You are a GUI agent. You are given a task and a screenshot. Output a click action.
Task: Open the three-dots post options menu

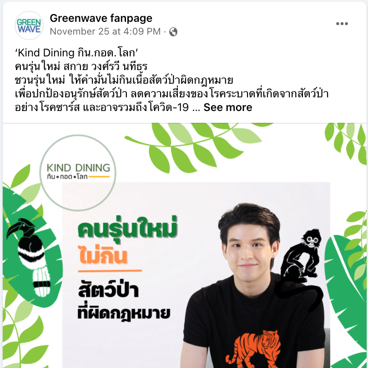pos(342,24)
